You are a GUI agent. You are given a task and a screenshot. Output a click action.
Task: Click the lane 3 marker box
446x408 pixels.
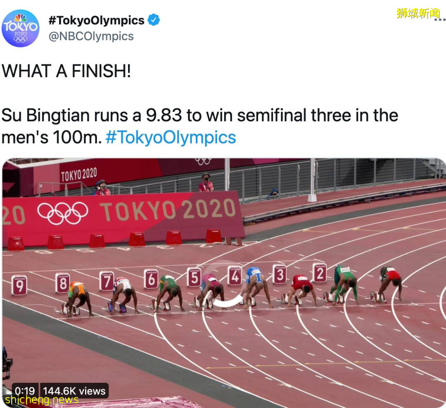(x=279, y=274)
